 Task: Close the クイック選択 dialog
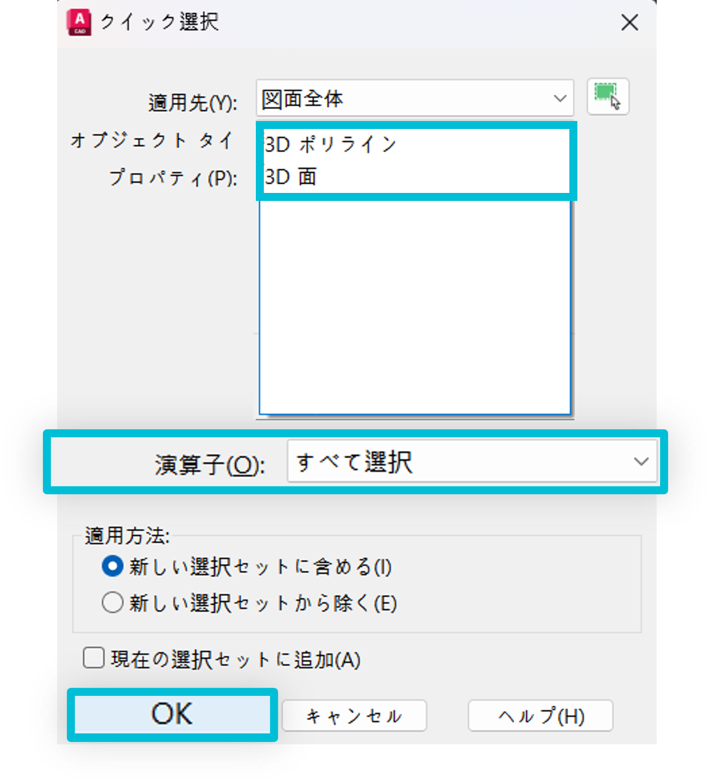click(630, 23)
